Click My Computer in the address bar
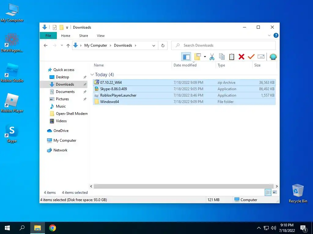This screenshot has width=313, height=234. (96, 45)
